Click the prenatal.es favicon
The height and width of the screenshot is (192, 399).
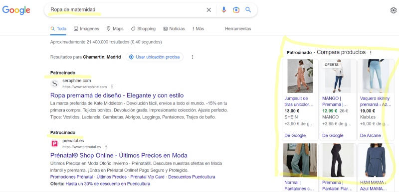[x=54, y=144]
